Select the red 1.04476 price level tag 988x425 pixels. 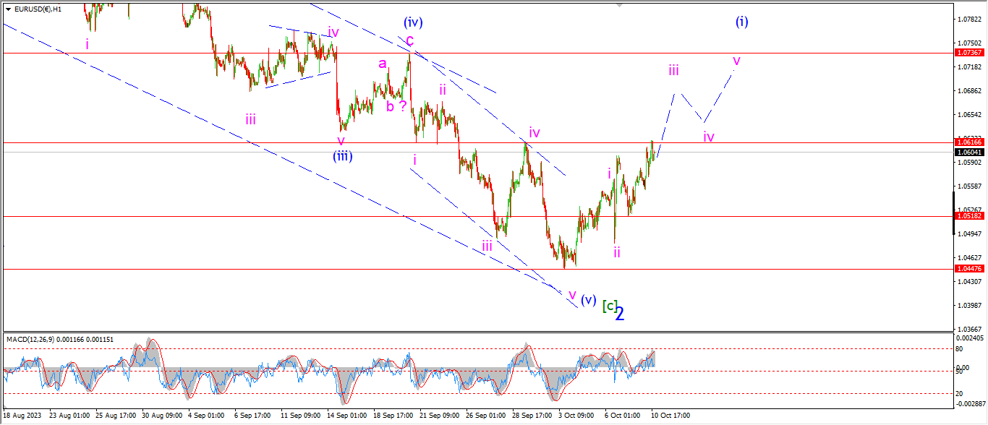(969, 268)
